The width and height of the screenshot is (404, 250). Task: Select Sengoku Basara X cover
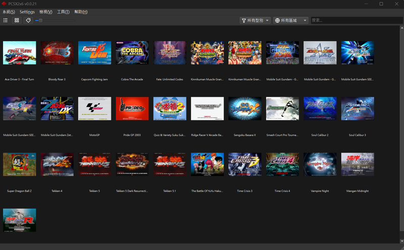click(245, 108)
